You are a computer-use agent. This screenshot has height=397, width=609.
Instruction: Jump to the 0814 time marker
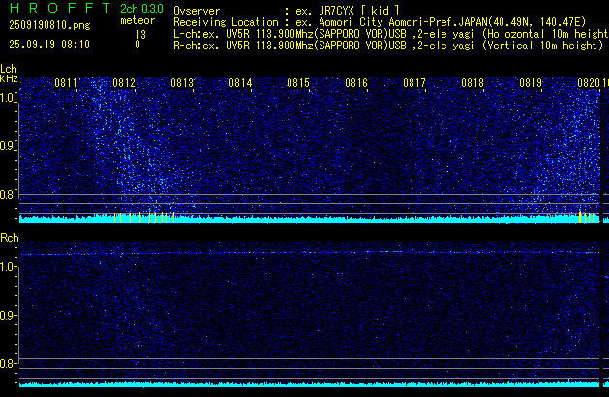(x=240, y=83)
